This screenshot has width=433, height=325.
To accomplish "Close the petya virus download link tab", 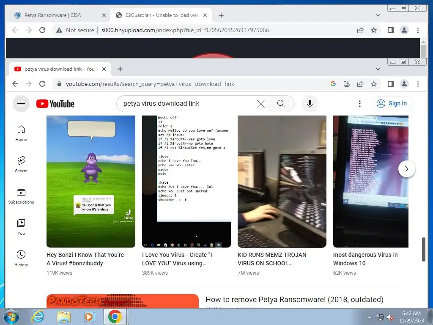I will pyautogui.click(x=104, y=69).
